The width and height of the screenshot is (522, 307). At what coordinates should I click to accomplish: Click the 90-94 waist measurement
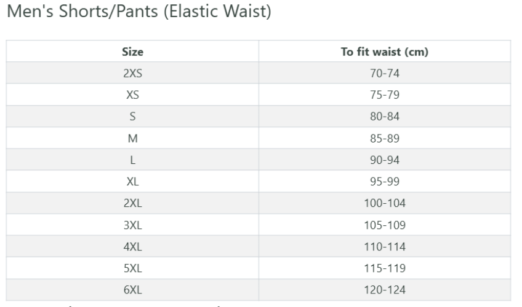tap(385, 160)
